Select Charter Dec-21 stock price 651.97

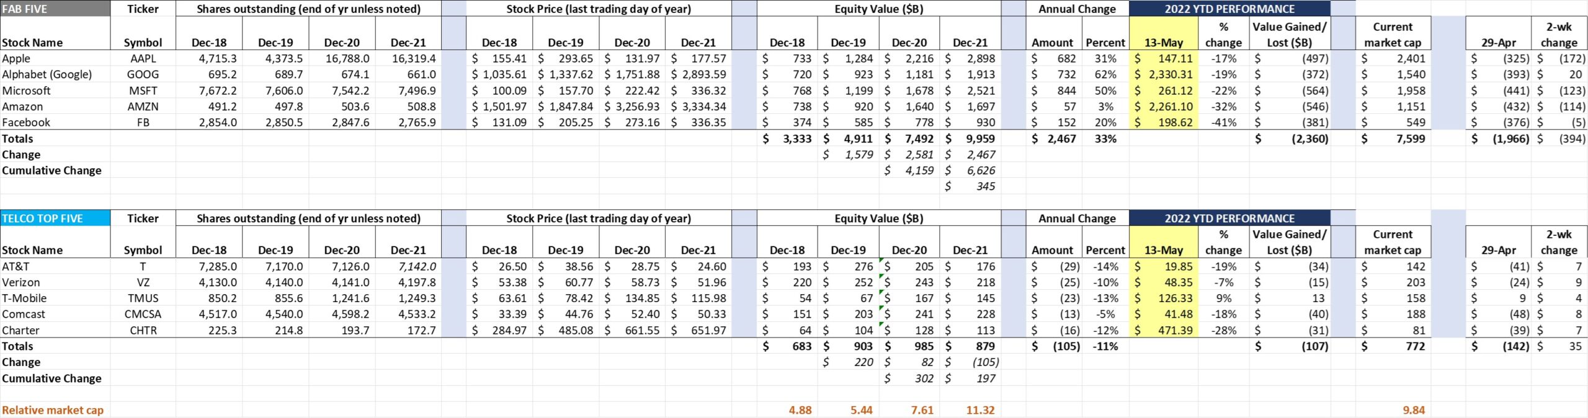pyautogui.click(x=698, y=331)
